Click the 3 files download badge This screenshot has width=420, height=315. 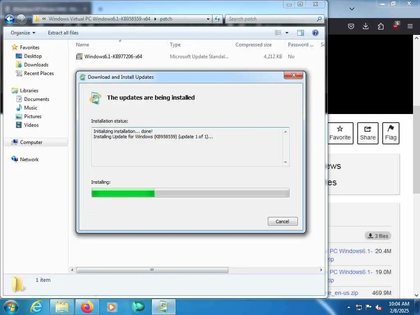pyautogui.click(x=378, y=236)
